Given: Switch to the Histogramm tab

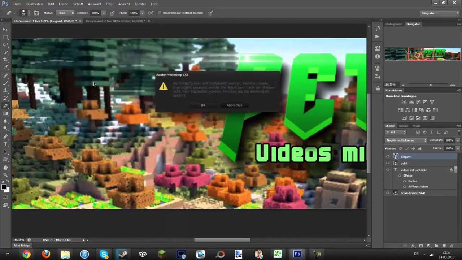Looking at the screenshot, I should 394,24.
